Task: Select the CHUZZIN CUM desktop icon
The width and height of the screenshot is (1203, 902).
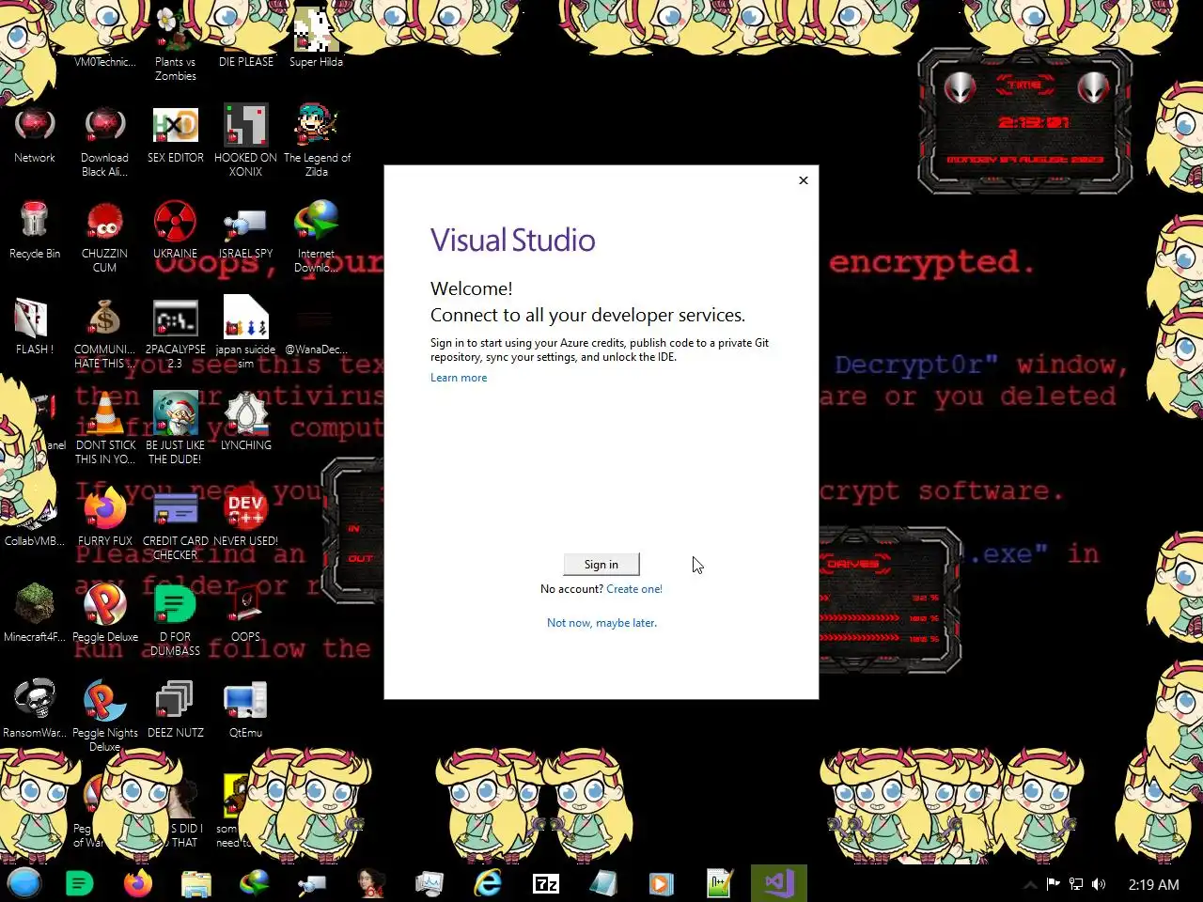Action: [104, 237]
